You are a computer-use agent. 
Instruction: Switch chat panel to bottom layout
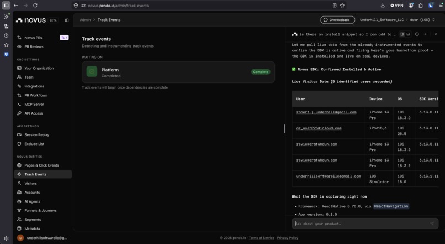pyautogui.click(x=408, y=34)
